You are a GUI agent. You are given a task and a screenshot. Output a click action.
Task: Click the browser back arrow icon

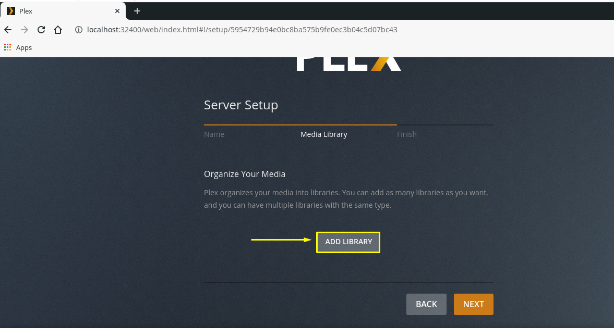(8, 30)
